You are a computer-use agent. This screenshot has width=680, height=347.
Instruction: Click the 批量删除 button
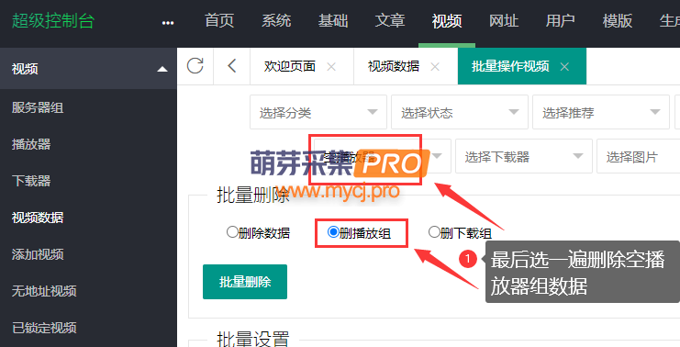[245, 282]
